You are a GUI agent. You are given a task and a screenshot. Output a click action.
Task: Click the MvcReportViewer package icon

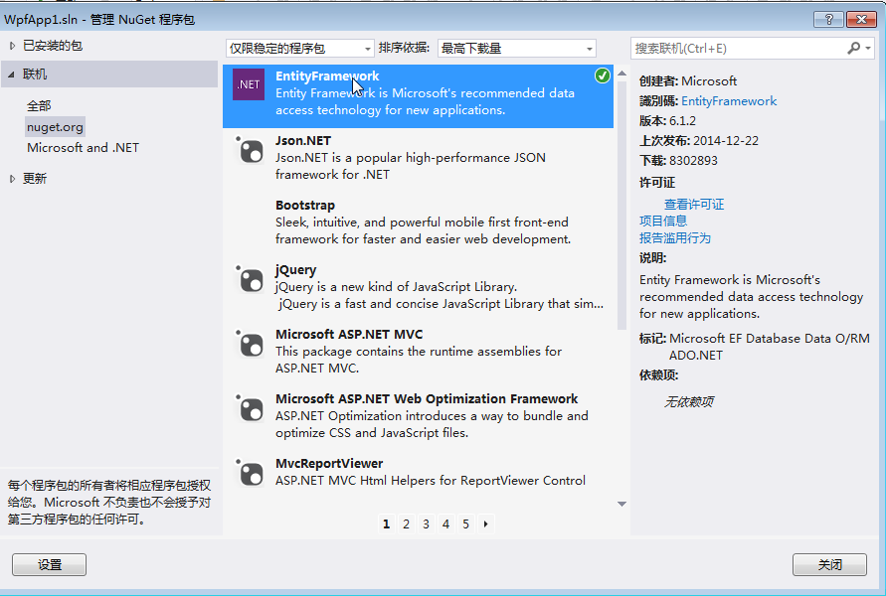pyautogui.click(x=249, y=473)
